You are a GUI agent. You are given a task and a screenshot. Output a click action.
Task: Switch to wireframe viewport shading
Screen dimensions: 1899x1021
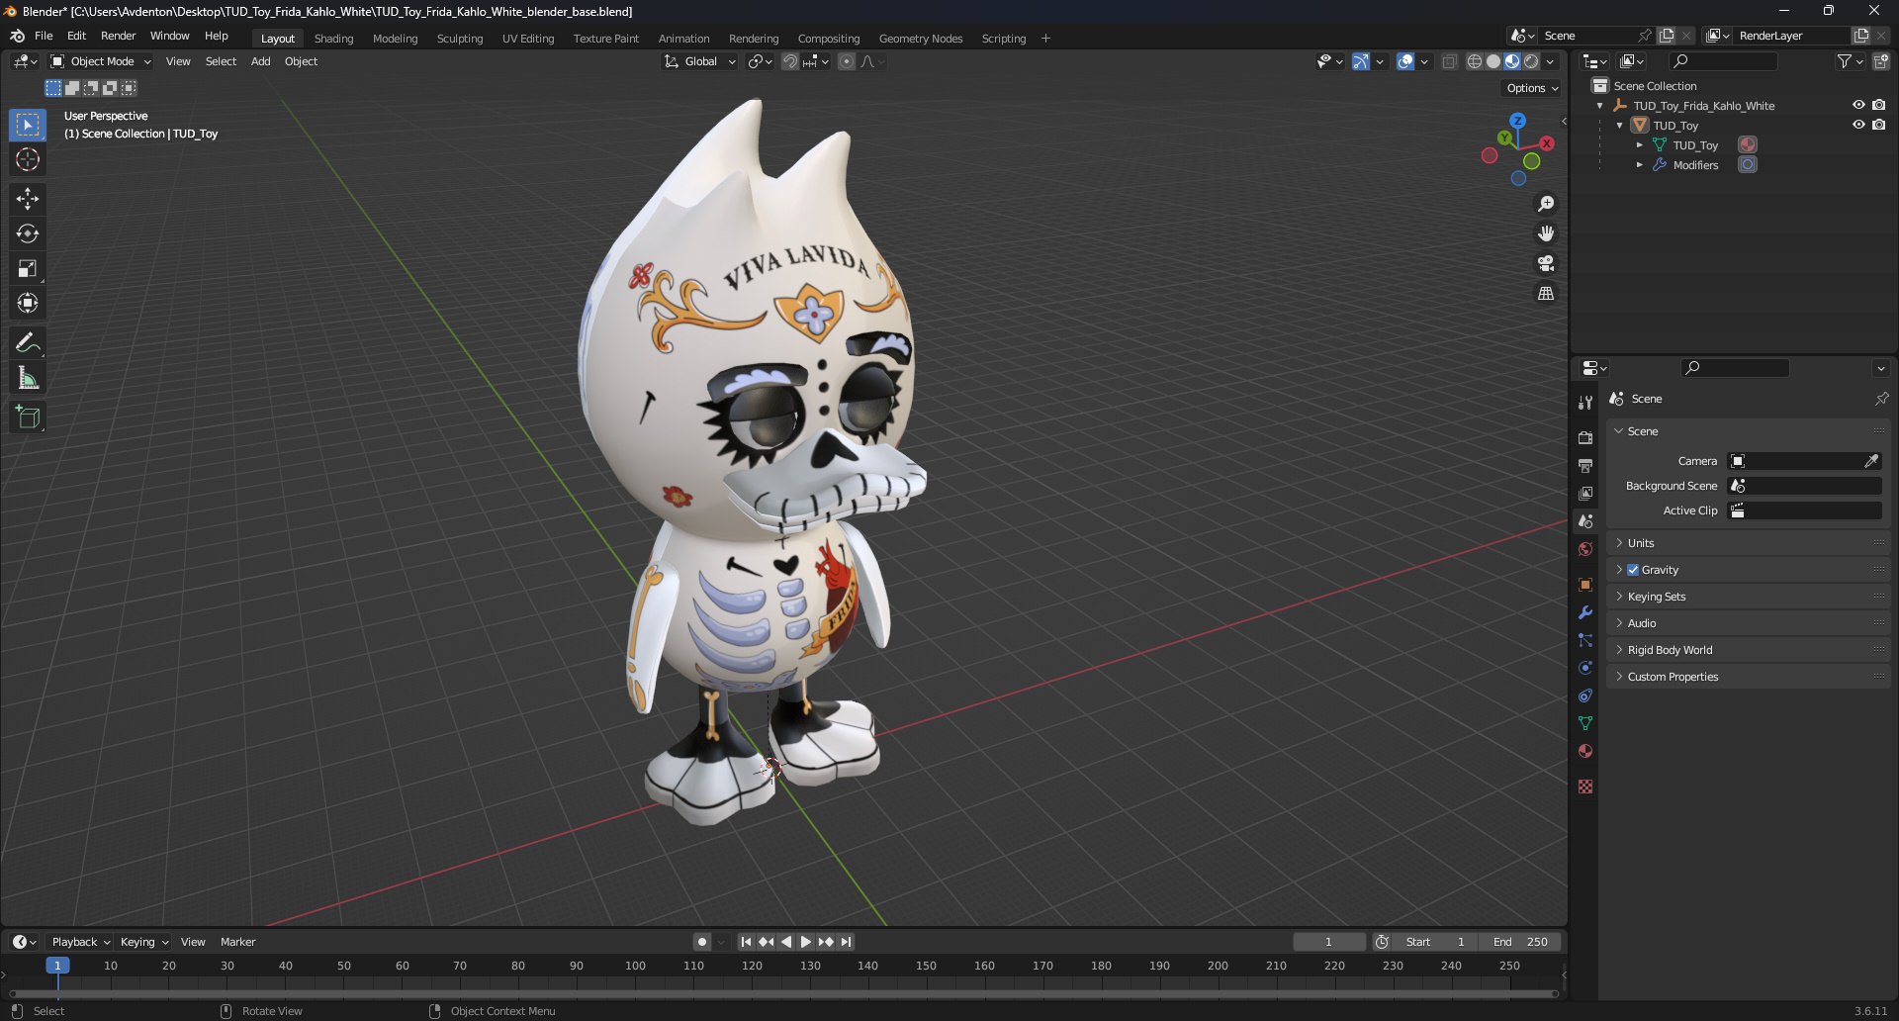[1475, 61]
